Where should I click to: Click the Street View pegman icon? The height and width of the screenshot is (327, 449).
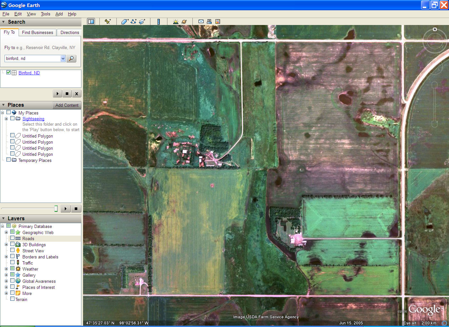coord(18,251)
